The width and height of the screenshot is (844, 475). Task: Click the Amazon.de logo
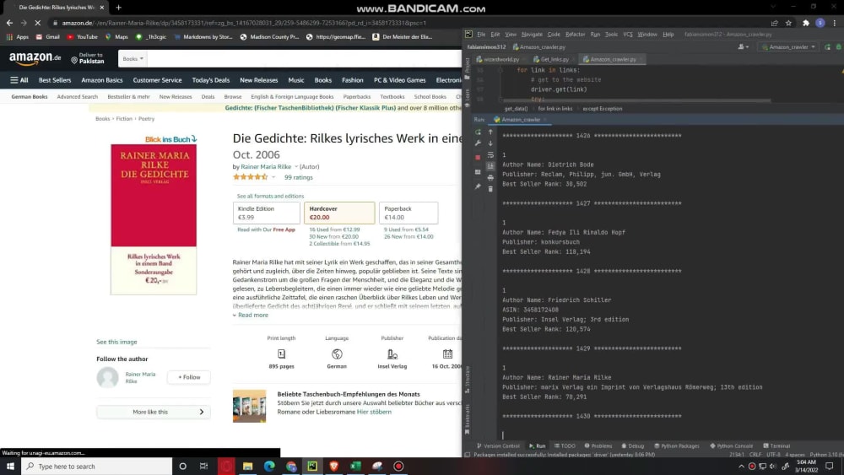pos(35,57)
